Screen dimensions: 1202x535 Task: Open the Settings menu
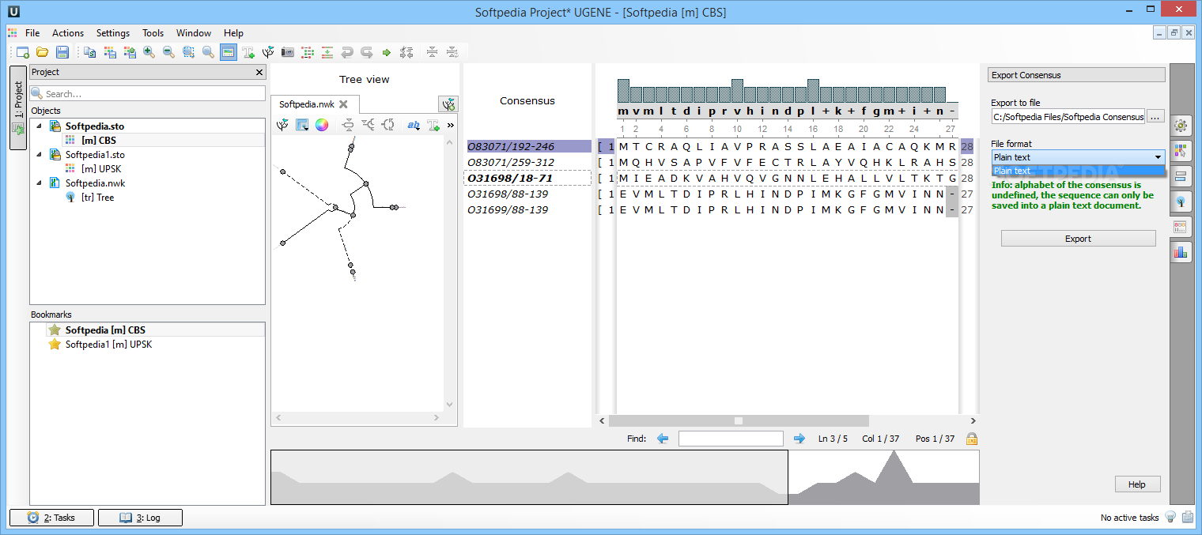113,33
